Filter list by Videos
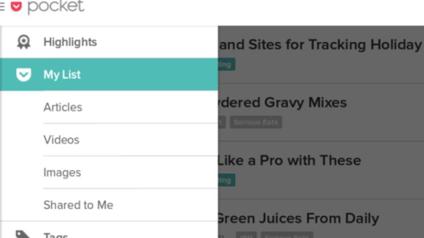The height and width of the screenshot is (238, 424). [131, 140]
